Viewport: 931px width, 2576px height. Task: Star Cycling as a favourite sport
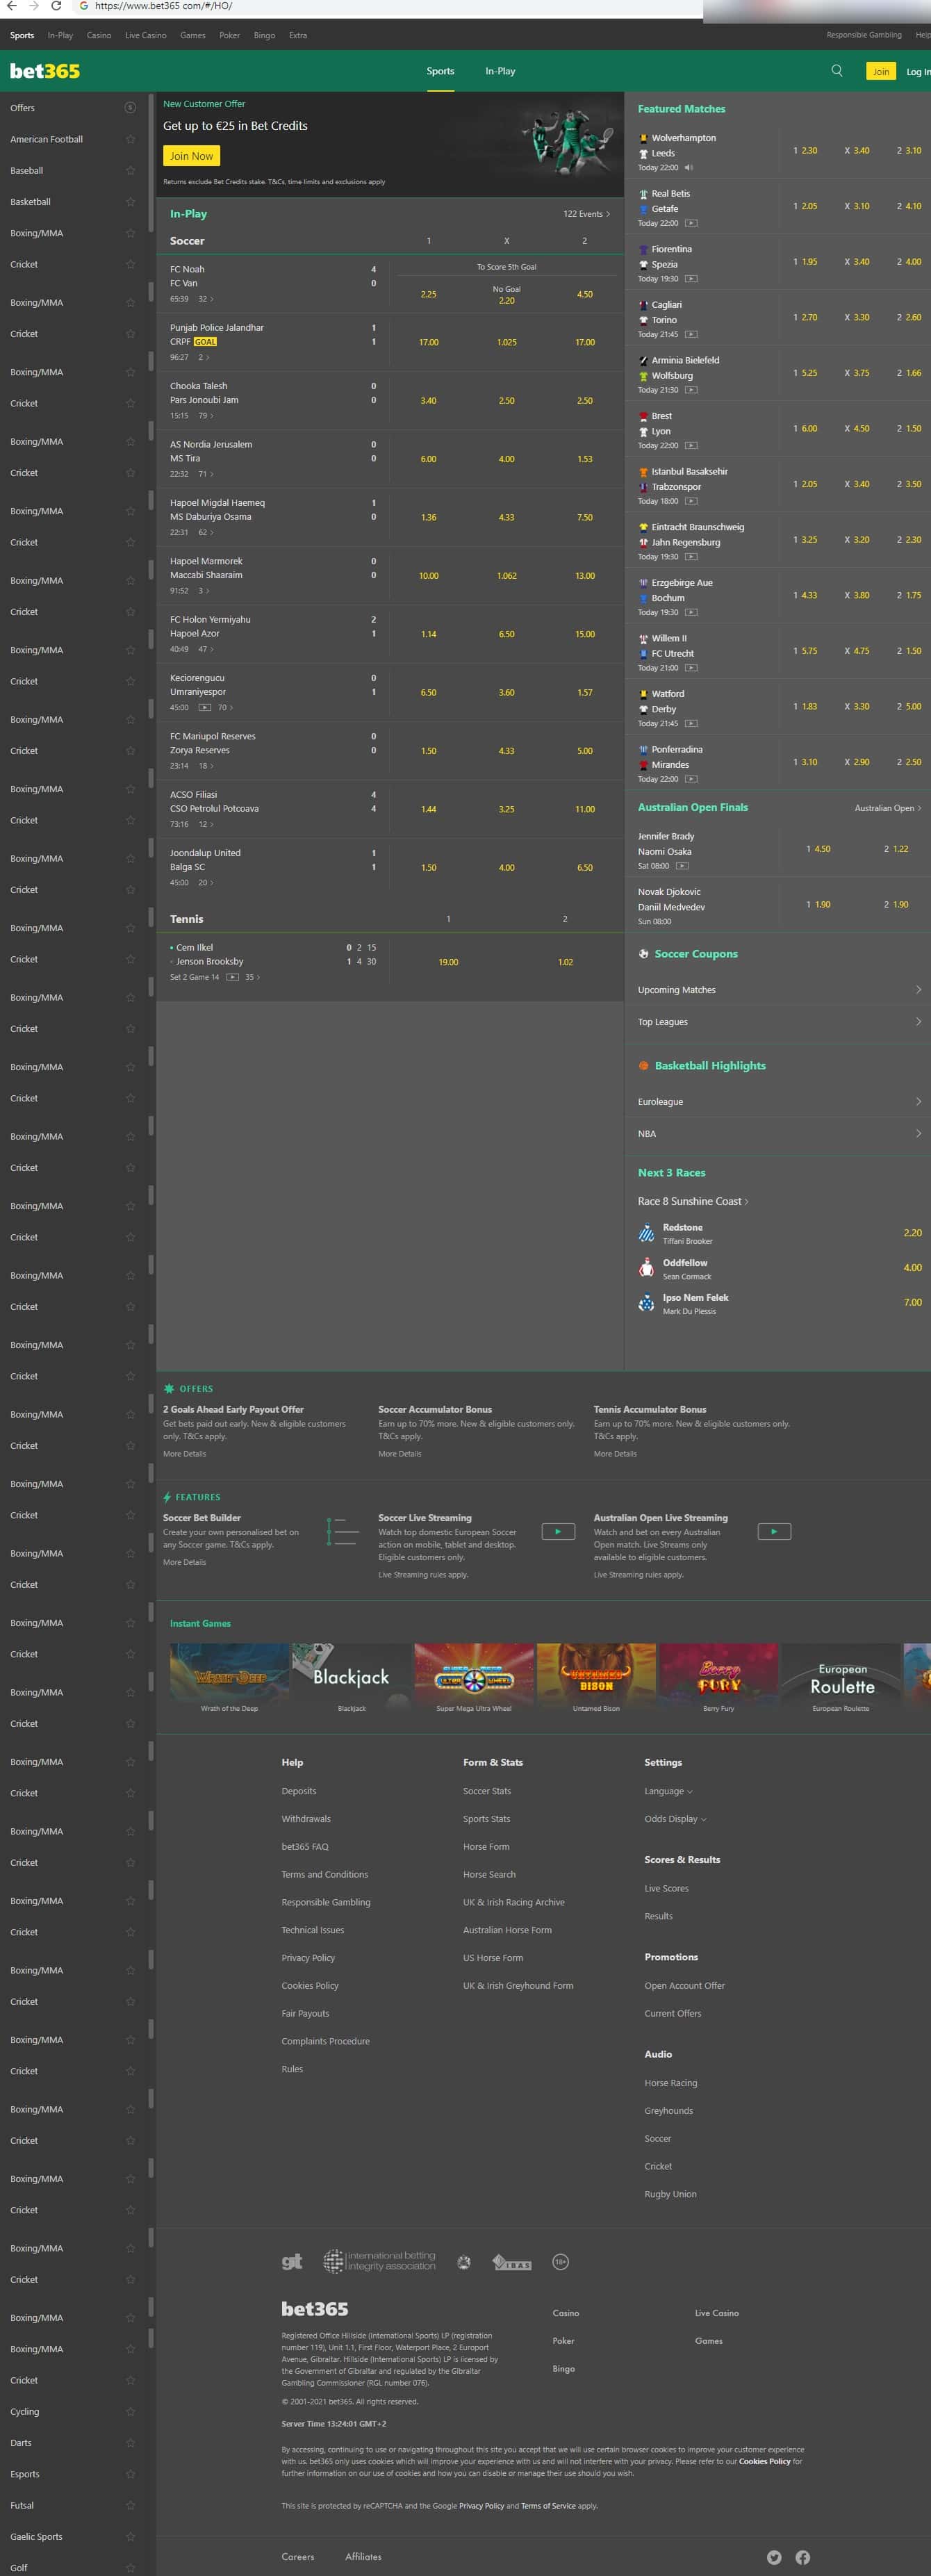pos(130,2412)
